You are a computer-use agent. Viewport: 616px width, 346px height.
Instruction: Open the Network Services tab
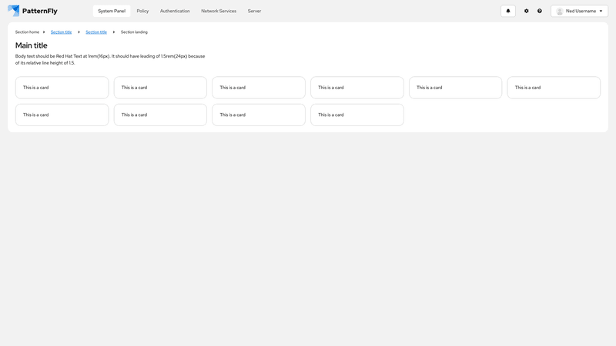[219, 11]
